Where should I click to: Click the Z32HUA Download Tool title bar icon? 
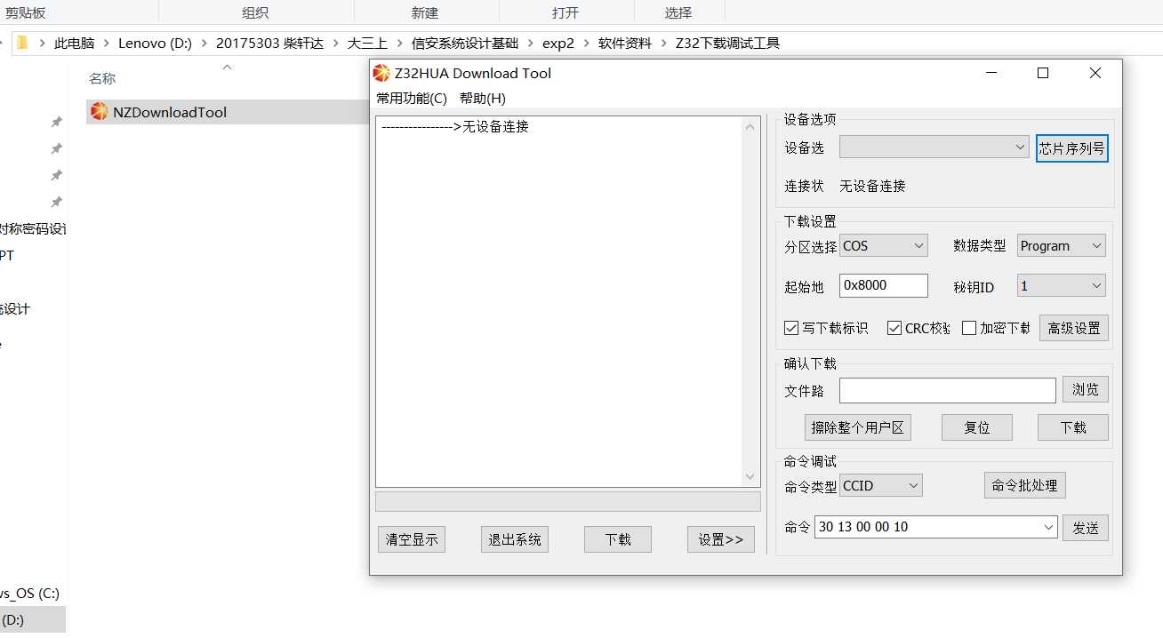click(x=381, y=73)
